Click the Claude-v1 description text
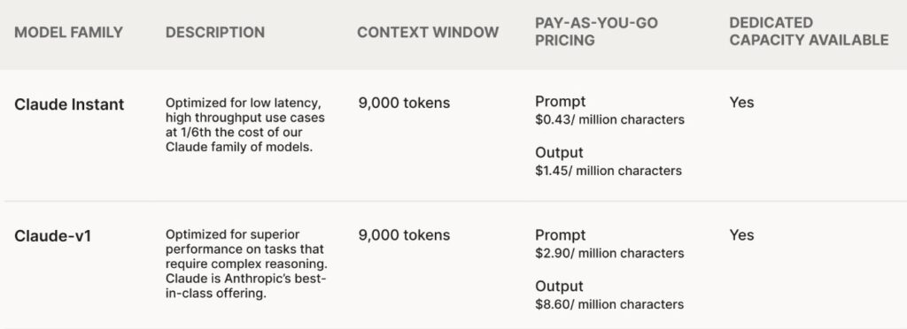Image resolution: width=907 pixels, height=329 pixels. [x=246, y=264]
